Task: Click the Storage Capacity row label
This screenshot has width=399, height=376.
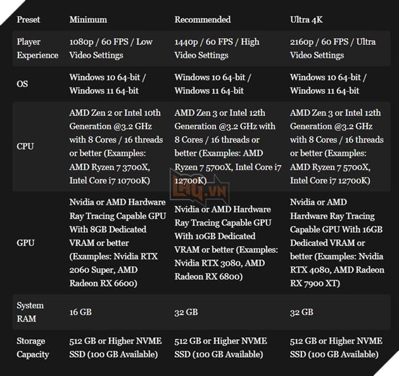Action: point(33,347)
